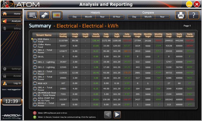
Task: Click the meter icon for DB1.1 - Lighting
Action: 35,62
